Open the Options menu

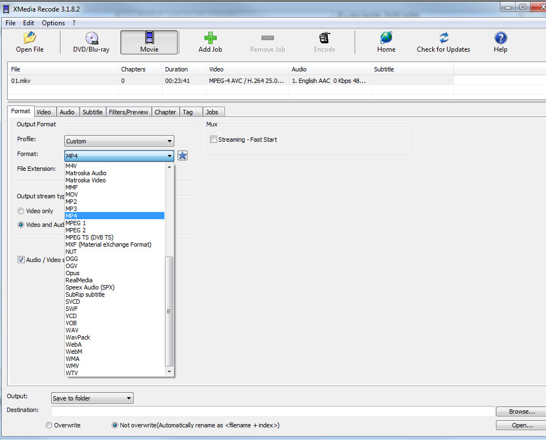pyautogui.click(x=53, y=23)
